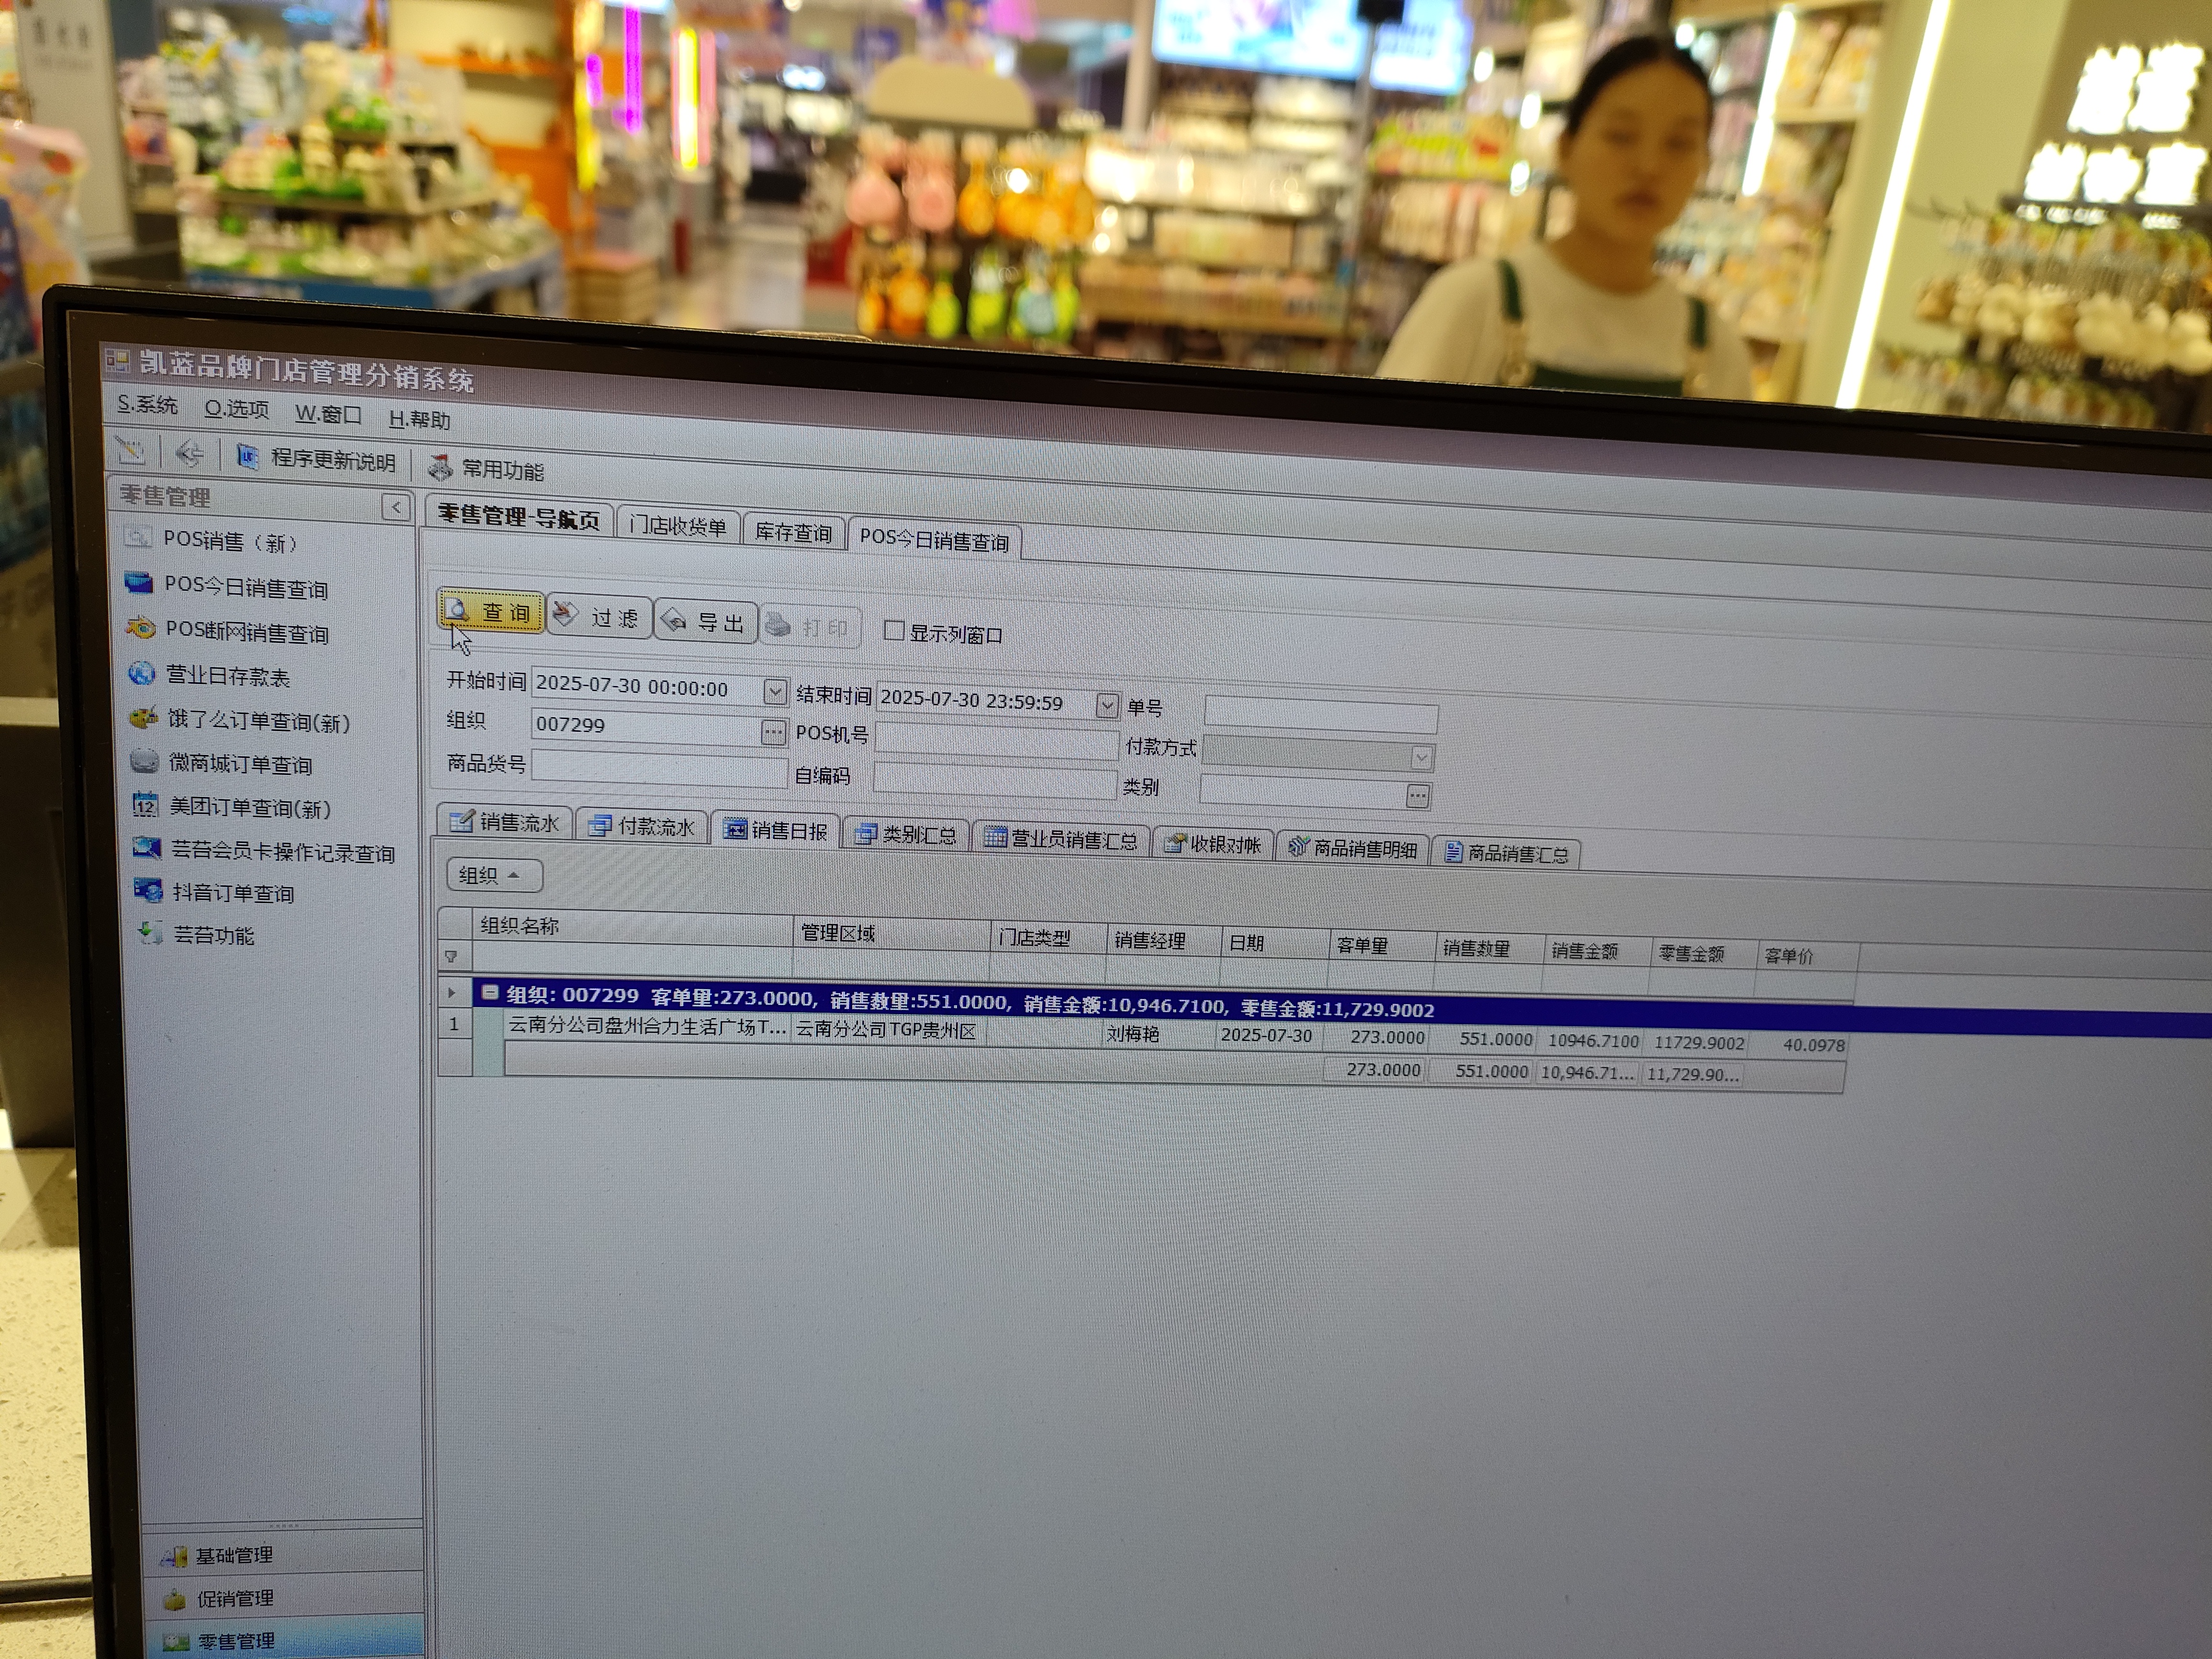The image size is (2212, 1659).
Task: Click the 查询 search button
Action: pos(491,611)
